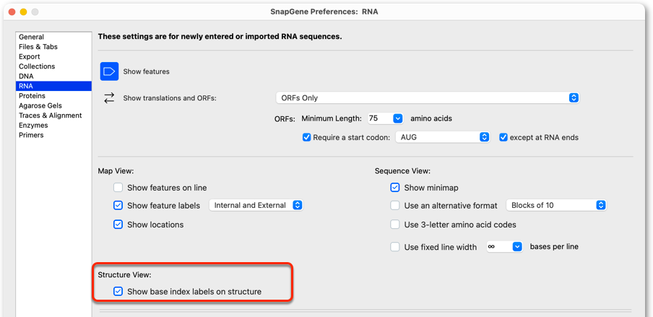The width and height of the screenshot is (653, 317).
Task: Click the Structure View heading
Action: 124,274
